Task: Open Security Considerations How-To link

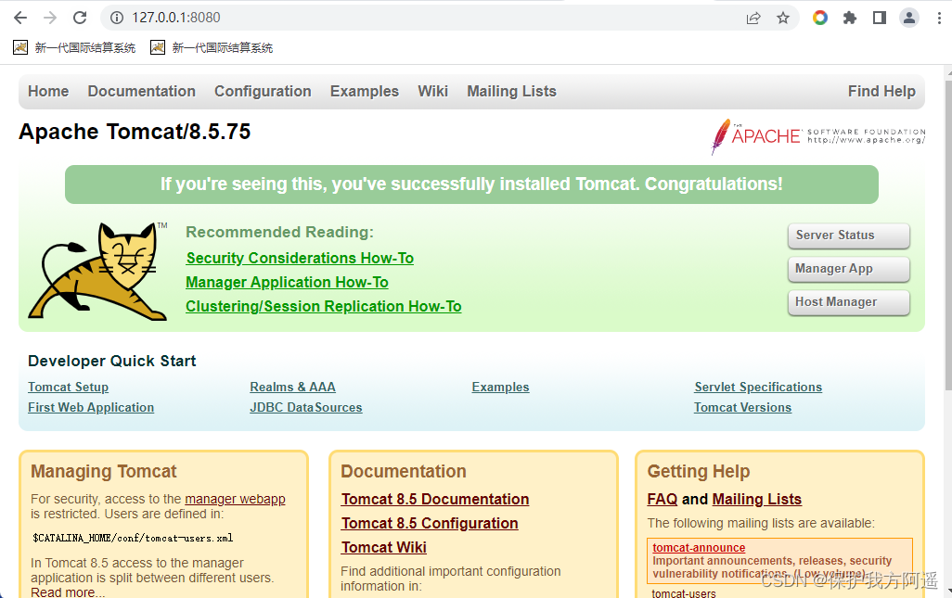Action: tap(300, 259)
